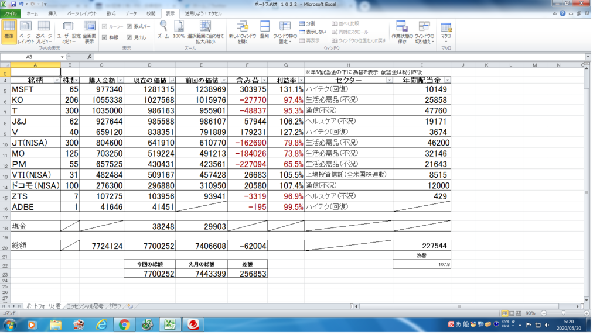Switch to Normal (標準) view
The height and width of the screenshot is (335, 600).
pyautogui.click(x=9, y=32)
